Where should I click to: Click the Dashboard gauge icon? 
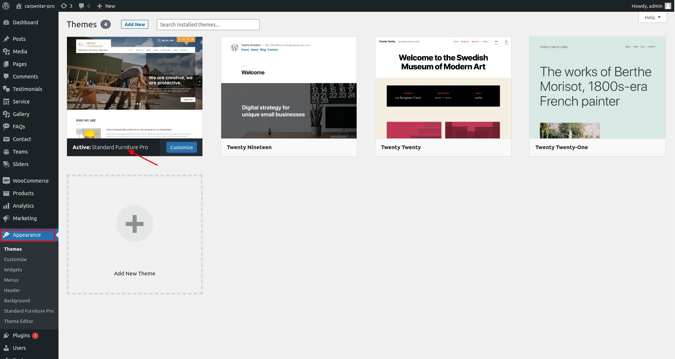[6, 22]
